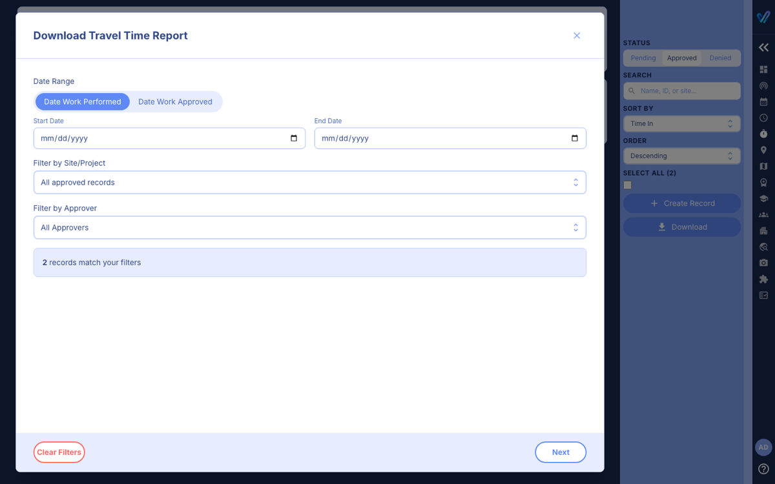
Task: Click the Start Date input field
Action: point(169,138)
